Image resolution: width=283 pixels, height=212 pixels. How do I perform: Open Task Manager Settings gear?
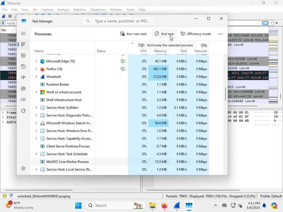pyautogui.click(x=23, y=168)
